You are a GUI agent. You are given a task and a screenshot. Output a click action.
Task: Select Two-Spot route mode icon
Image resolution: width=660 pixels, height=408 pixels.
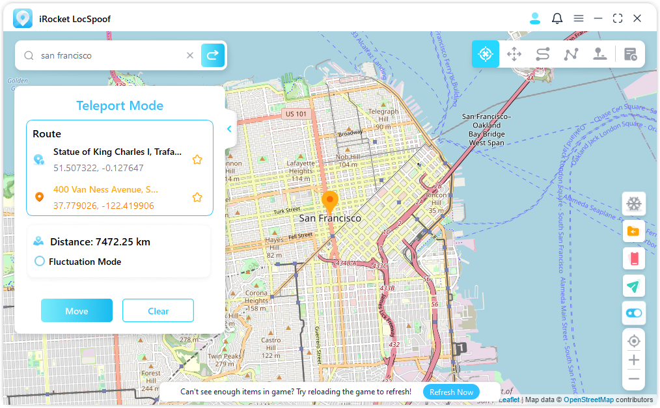[543, 54]
